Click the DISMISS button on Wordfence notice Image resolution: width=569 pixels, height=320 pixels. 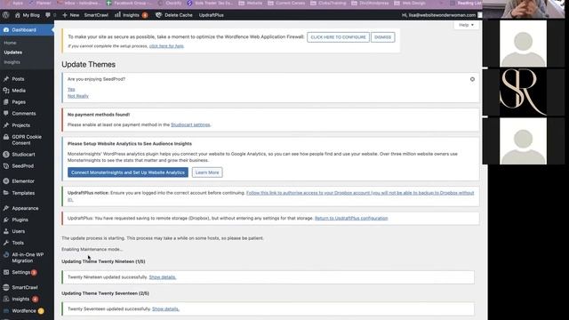[x=383, y=37]
